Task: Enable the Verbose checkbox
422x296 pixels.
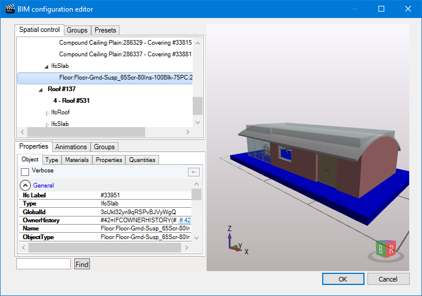Action: click(x=25, y=172)
